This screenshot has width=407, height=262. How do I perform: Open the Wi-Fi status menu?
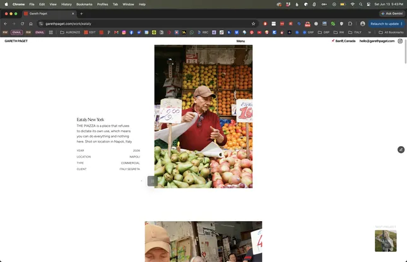pos(352,4)
